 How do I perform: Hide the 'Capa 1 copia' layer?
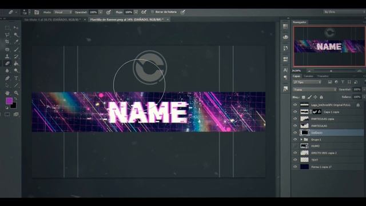coord(295,112)
